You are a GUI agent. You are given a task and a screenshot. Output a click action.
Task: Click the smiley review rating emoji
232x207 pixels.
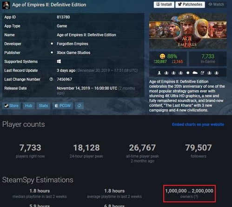coord(162,56)
